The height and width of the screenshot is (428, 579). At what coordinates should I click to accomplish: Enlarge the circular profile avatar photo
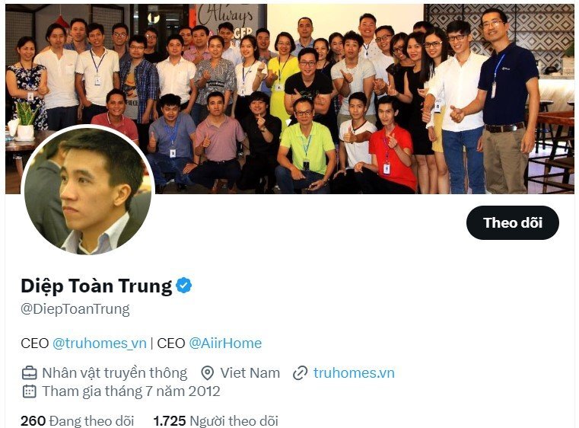tap(88, 190)
